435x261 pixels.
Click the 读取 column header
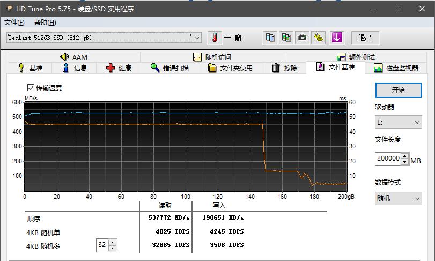tap(165, 206)
